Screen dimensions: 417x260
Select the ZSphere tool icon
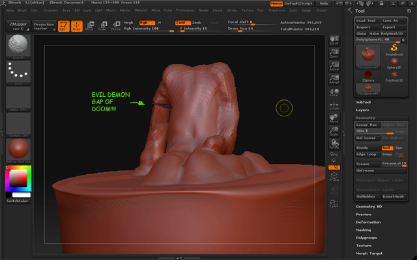pyautogui.click(x=368, y=76)
